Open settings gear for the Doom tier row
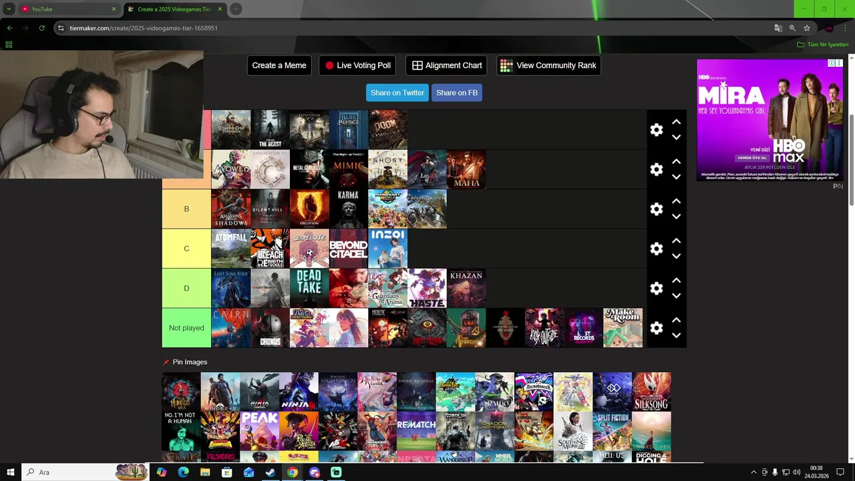Screen dimensions: 855x481 (x=657, y=130)
